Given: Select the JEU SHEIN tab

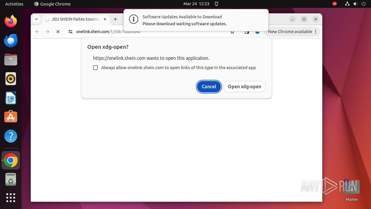Looking at the screenshot, I should point(76,19).
